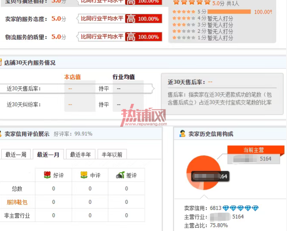Click the orange 5分 rating progress bar
Viewport: 287px width, 231px height.
point(229,12)
